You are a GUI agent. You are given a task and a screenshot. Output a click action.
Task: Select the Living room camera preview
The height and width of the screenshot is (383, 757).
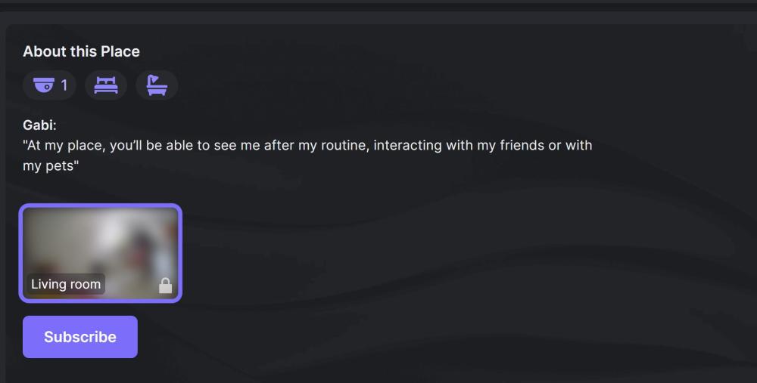pos(100,253)
